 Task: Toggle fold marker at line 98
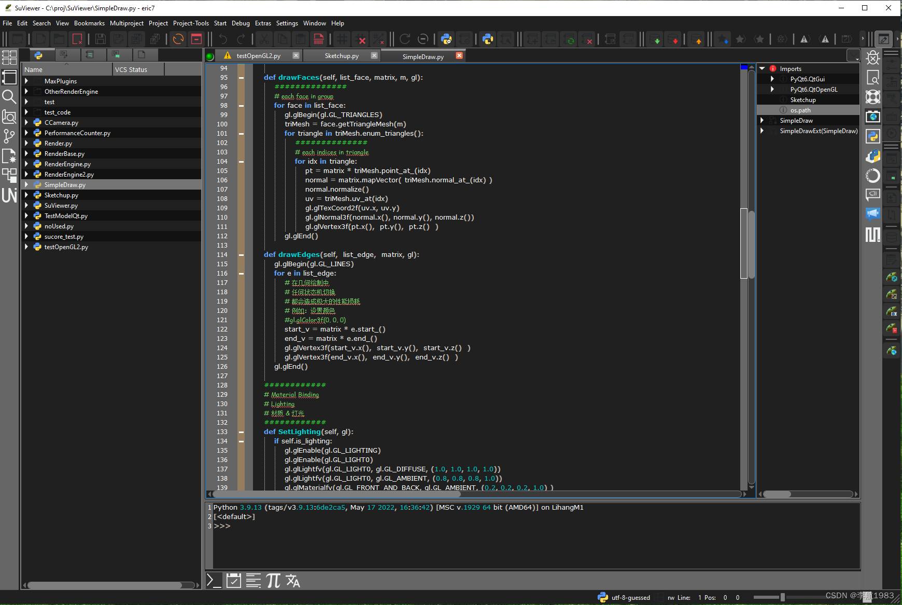pos(241,106)
